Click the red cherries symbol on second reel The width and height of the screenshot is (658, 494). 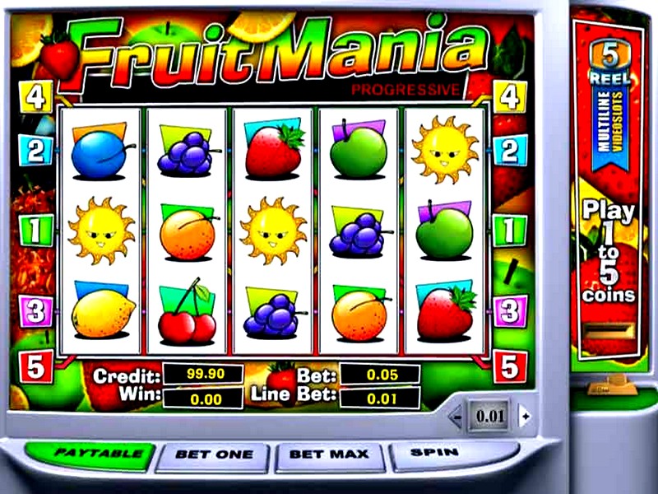[188, 313]
